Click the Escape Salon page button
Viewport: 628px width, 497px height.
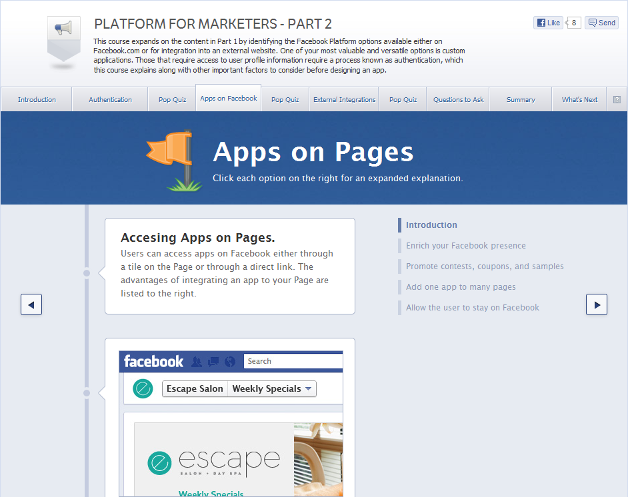pyautogui.click(x=195, y=388)
